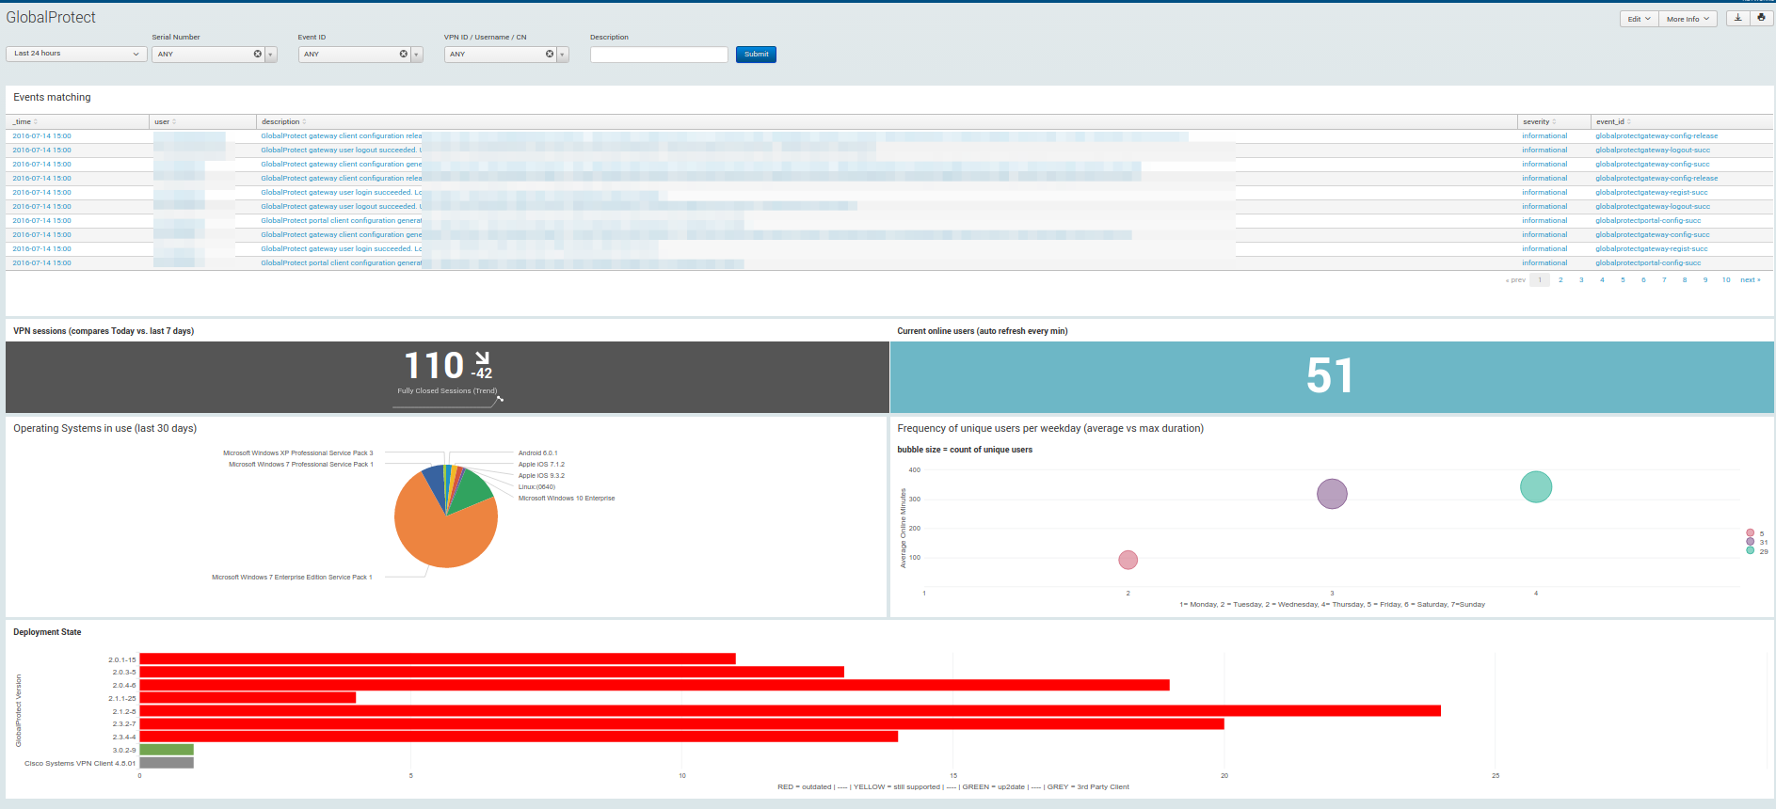
Task: Go to results page 4
Action: point(1602,280)
